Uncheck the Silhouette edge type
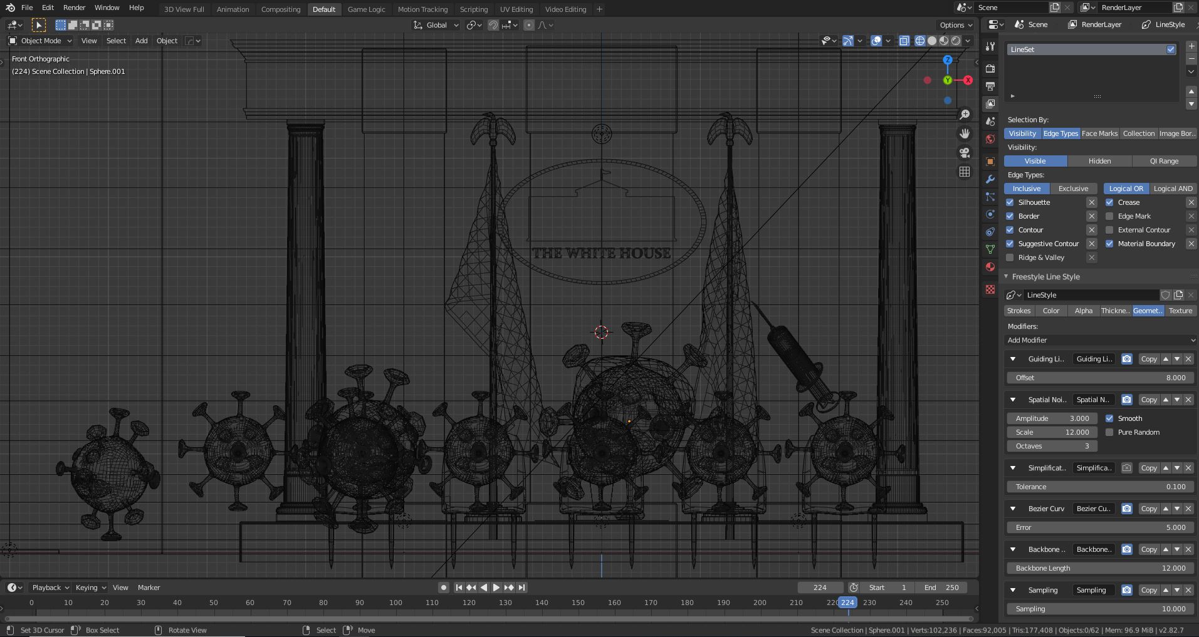1199x637 pixels. 1010,202
